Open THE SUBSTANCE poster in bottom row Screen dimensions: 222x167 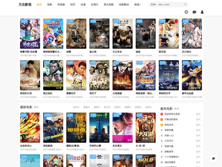click(99, 161)
